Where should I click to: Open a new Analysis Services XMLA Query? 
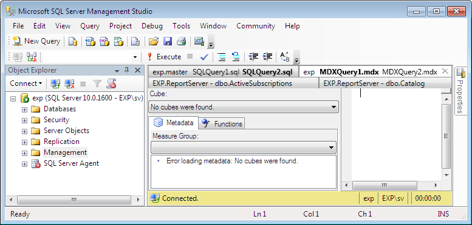coord(118,41)
